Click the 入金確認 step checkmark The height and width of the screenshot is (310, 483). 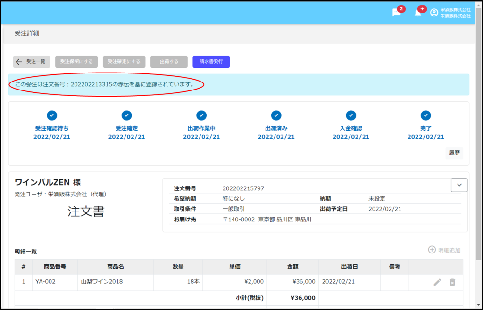351,115
